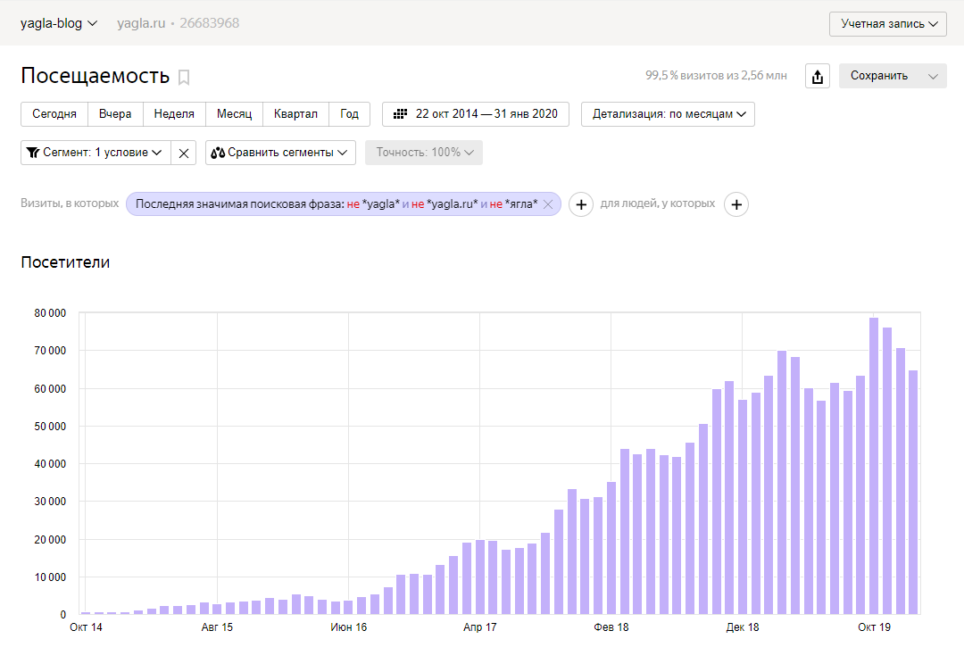Click the tallest bar near Окт 19
964x664 pixels.
(874, 464)
